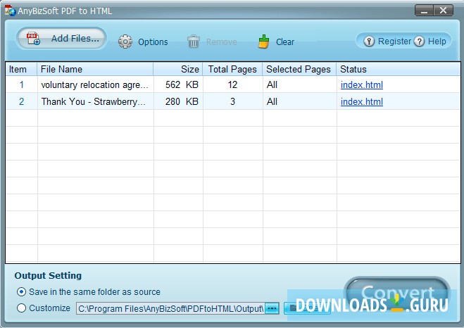Image resolution: width=464 pixels, height=328 pixels.
Task: Open index.html link for voluntary relocation row
Action: 362,85
